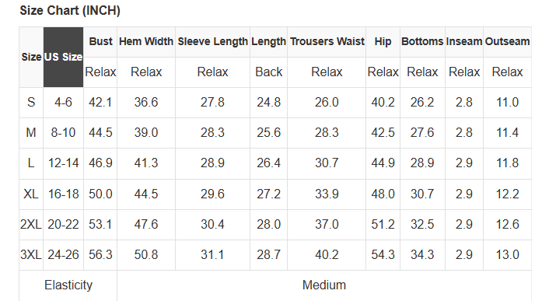Select the Bust column header
This screenshot has height=301, width=549.
point(100,42)
